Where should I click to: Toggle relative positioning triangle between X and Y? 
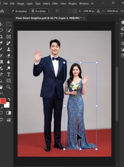(x=98, y=11)
